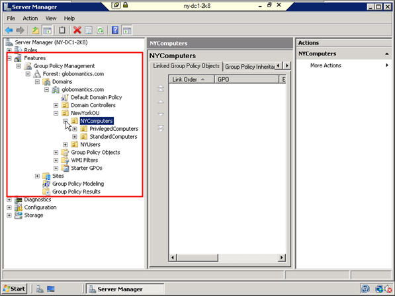Click the Forward arrow in the toolbar
395x296 pixels.
click(x=20, y=30)
